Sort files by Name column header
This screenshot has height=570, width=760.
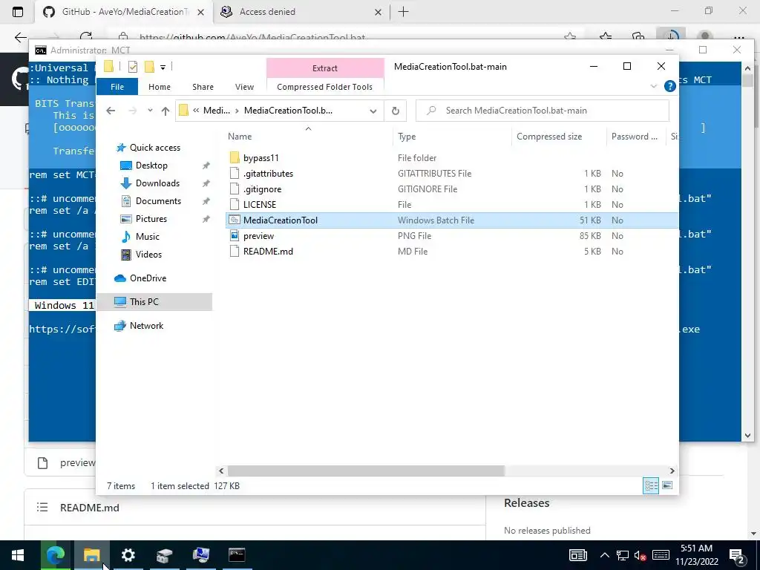point(309,137)
